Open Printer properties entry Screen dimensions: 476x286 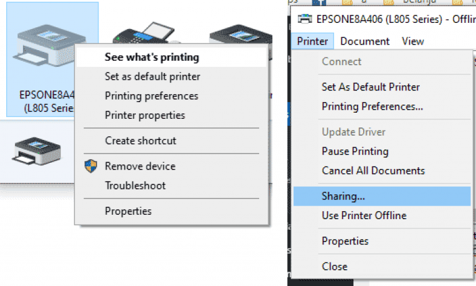click(x=145, y=115)
